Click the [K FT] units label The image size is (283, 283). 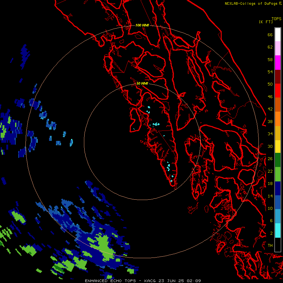(266, 22)
